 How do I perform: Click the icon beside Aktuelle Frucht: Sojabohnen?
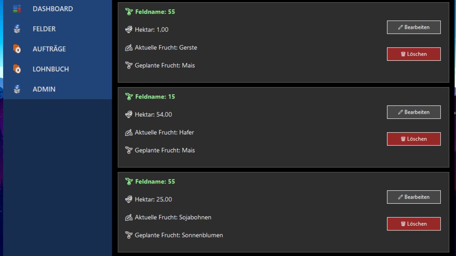[x=129, y=217]
